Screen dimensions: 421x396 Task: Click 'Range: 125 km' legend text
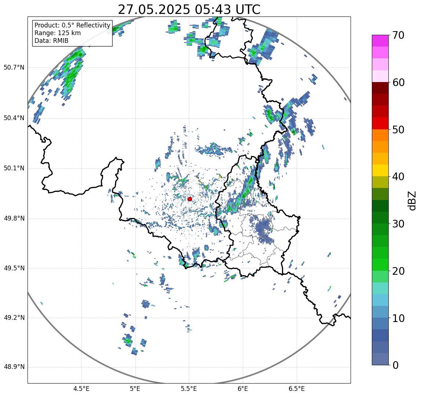[58, 33]
